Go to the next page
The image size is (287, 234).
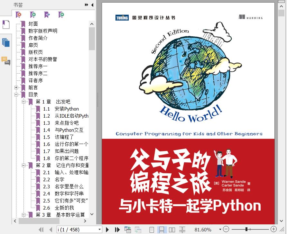click(107, 230)
